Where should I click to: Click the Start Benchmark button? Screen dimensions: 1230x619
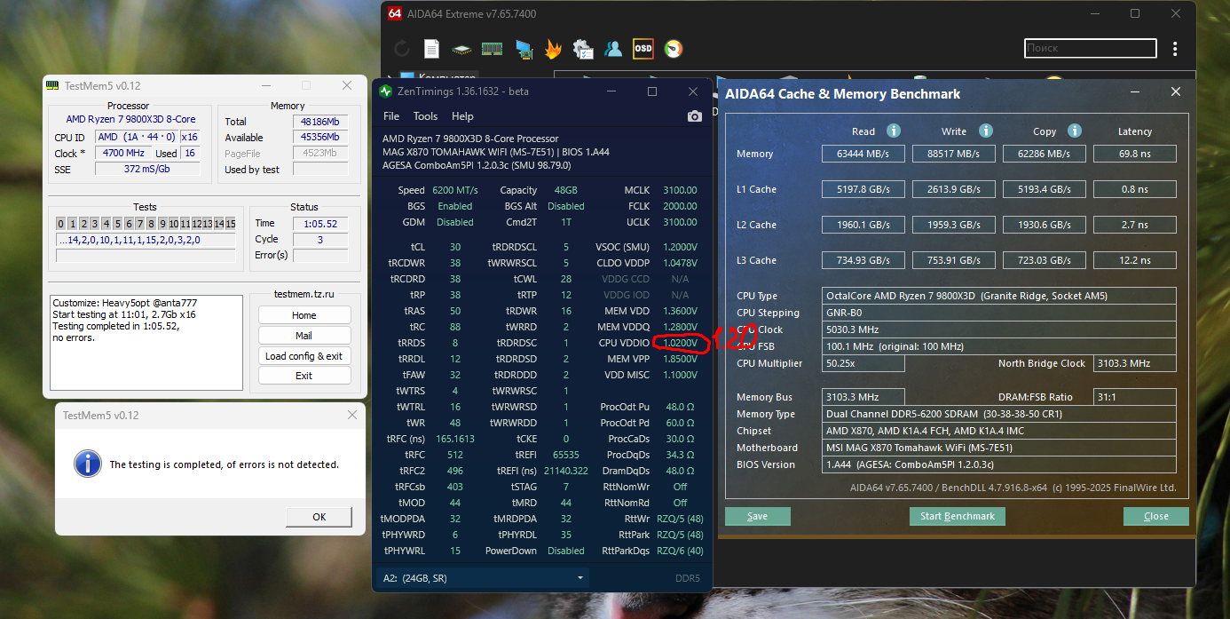tap(958, 516)
